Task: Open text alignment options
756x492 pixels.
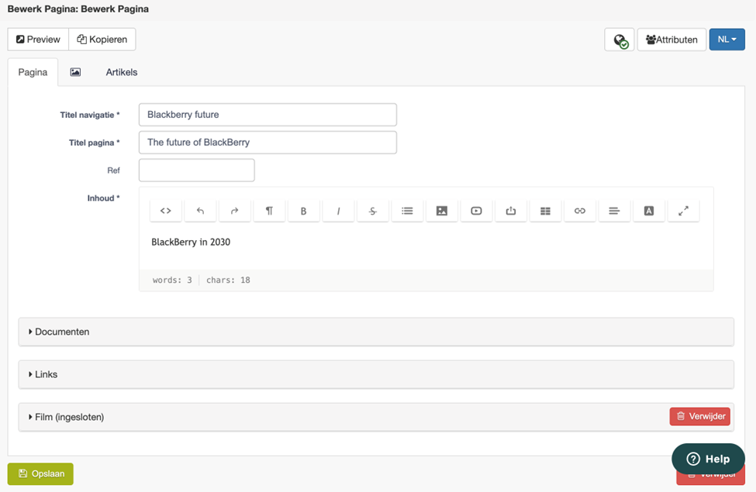Action: pyautogui.click(x=614, y=211)
